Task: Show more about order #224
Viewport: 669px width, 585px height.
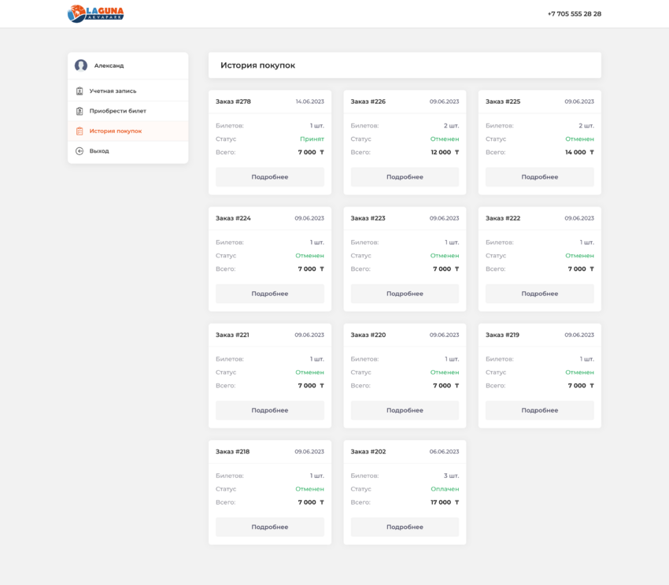Action: 270,294
